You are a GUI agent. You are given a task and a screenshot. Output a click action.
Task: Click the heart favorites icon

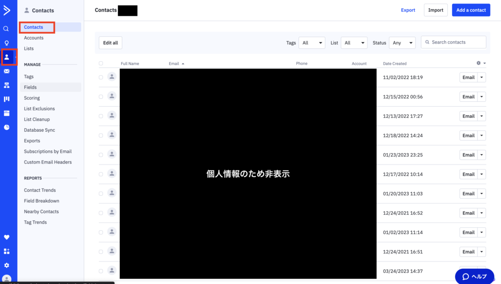(x=7, y=237)
